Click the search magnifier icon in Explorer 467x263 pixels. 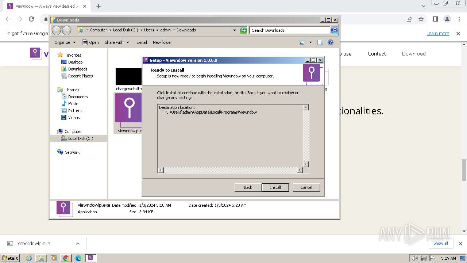pos(334,30)
